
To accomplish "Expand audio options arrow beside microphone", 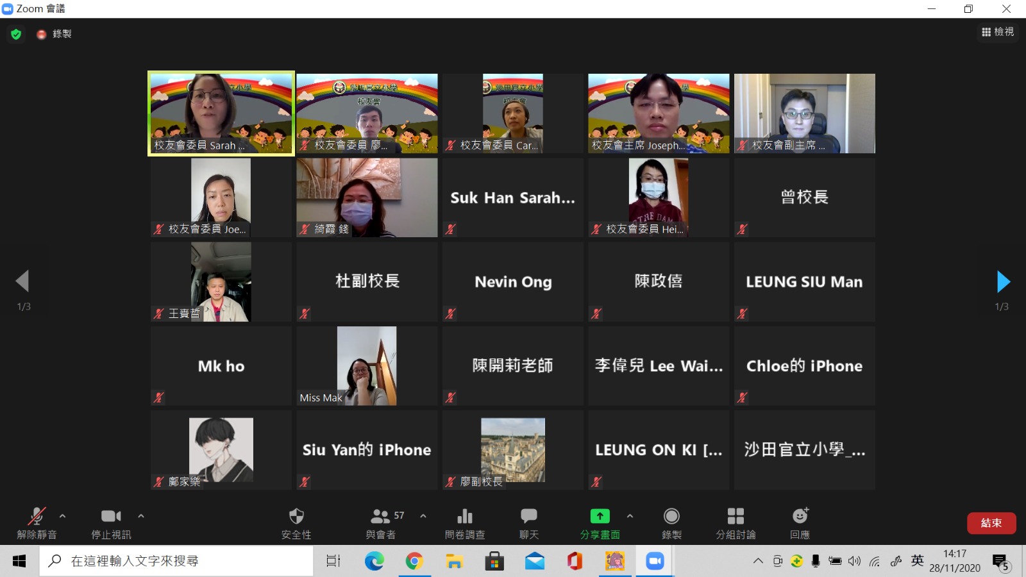I will coord(62,515).
